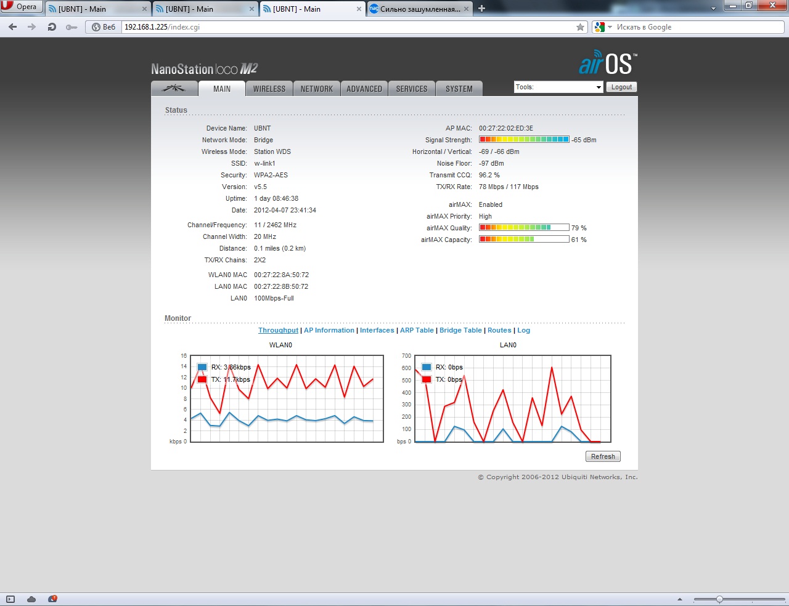The image size is (789, 606).
Task: Click the password key icon in toolbar
Action: click(x=72, y=27)
